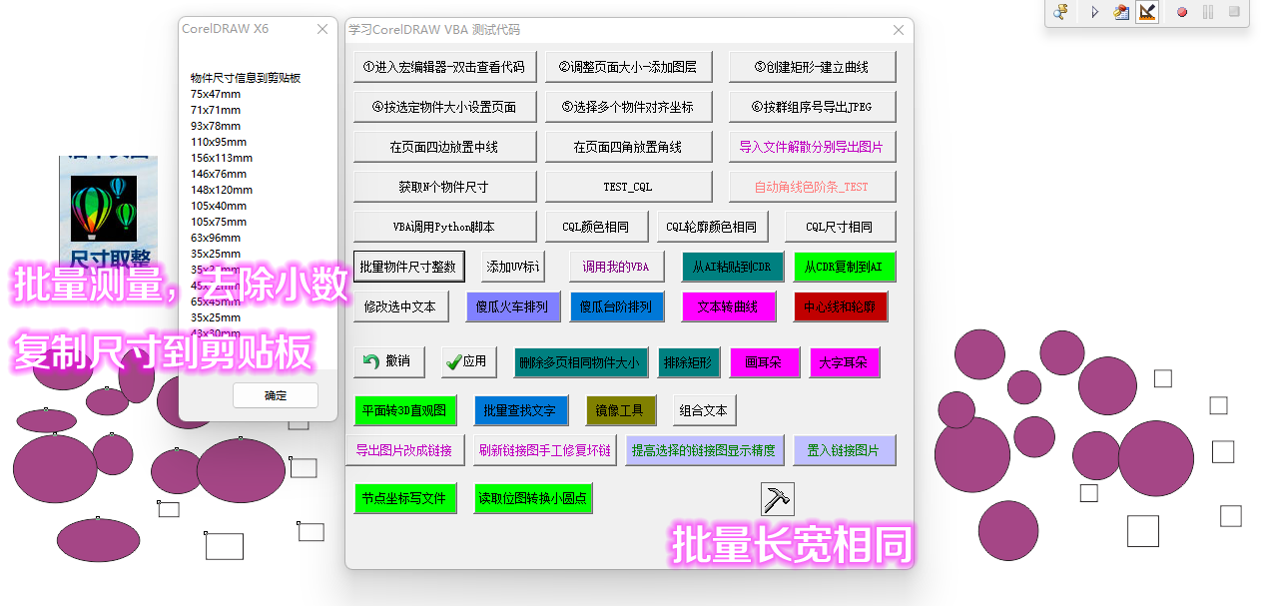Viewport: 1265px width, 606px height.
Task: Click 获取N个物件尺寸 button
Action: coord(445,187)
